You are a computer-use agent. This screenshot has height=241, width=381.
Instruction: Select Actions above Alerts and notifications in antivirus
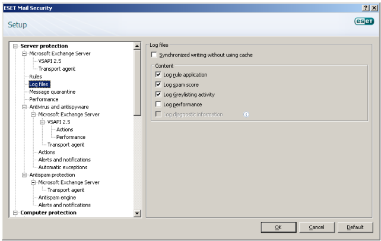pyautogui.click(x=47, y=153)
